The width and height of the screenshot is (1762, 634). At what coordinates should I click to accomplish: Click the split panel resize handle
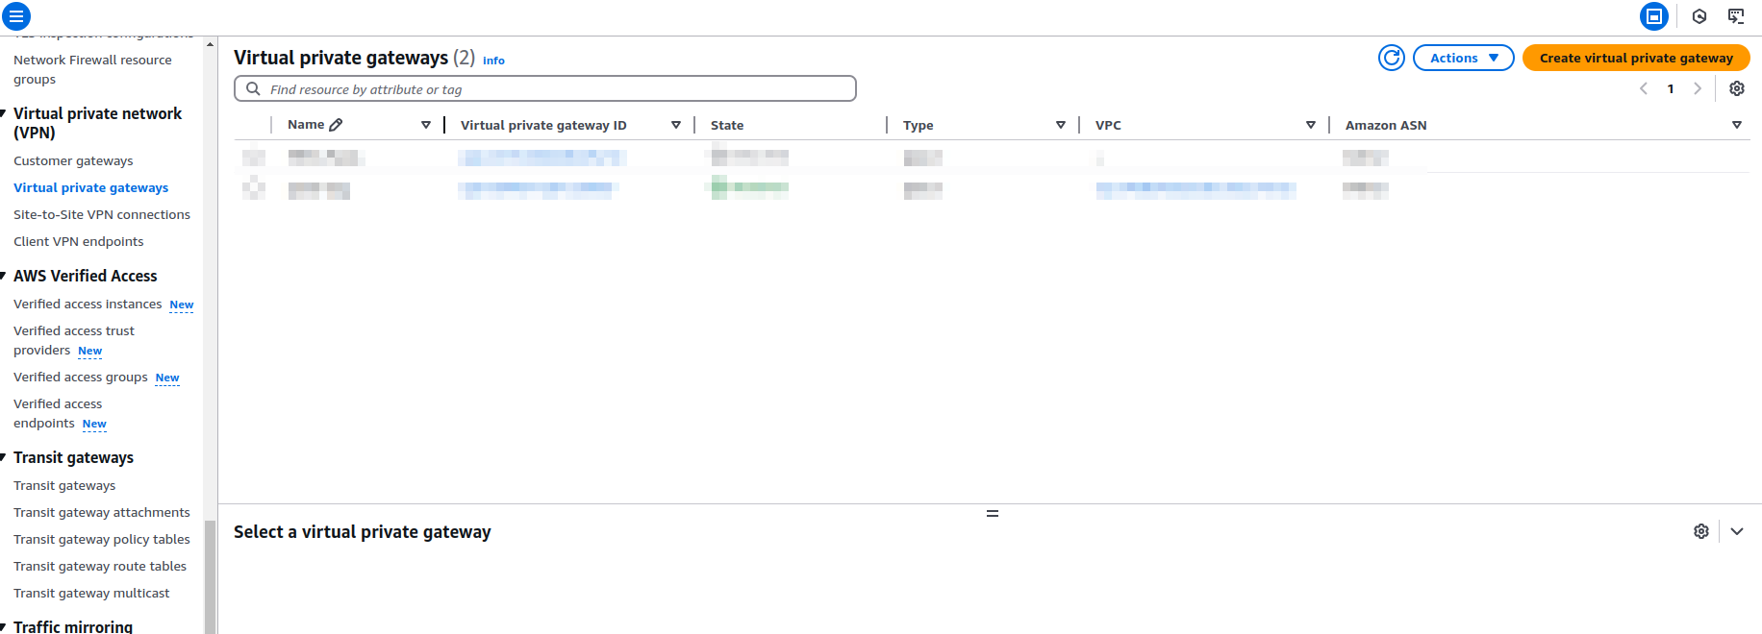pyautogui.click(x=993, y=513)
